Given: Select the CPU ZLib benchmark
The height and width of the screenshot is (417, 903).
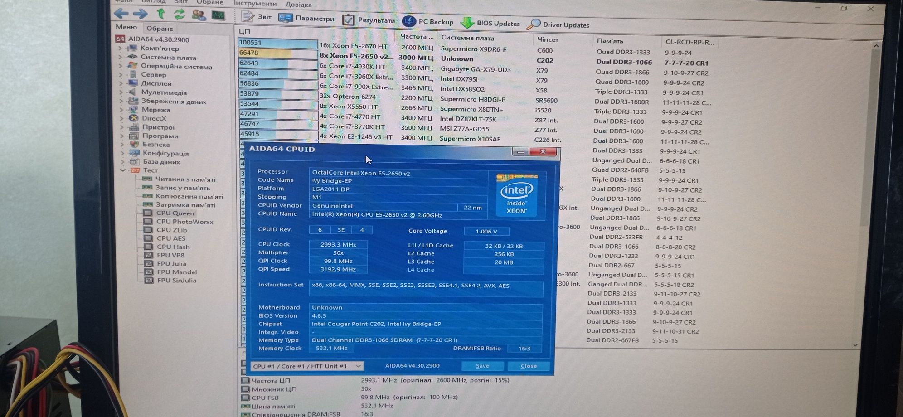Looking at the screenshot, I should point(172,230).
